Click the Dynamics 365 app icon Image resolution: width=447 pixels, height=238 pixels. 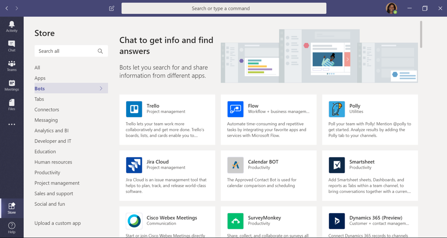(337, 221)
